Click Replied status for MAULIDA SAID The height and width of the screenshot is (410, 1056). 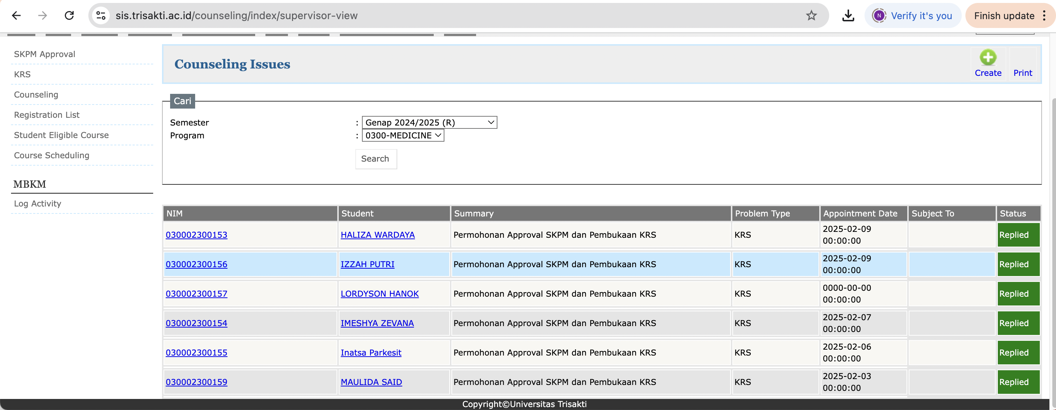1018,382
